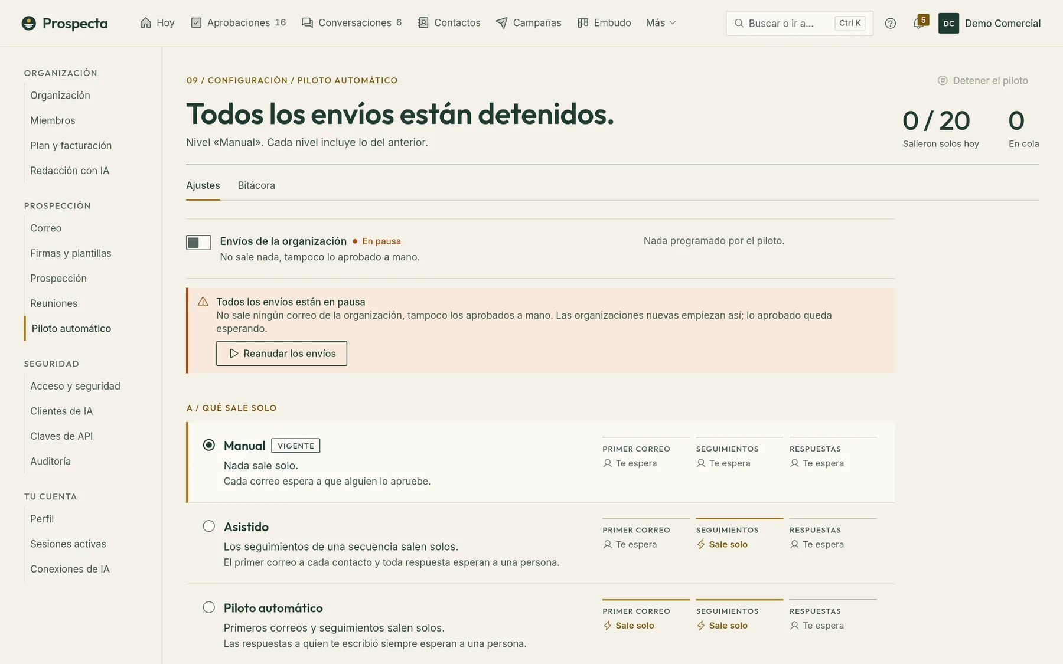Click the warning triangle in pause alert
Viewport: 1063px width, 664px height.
[x=203, y=302]
